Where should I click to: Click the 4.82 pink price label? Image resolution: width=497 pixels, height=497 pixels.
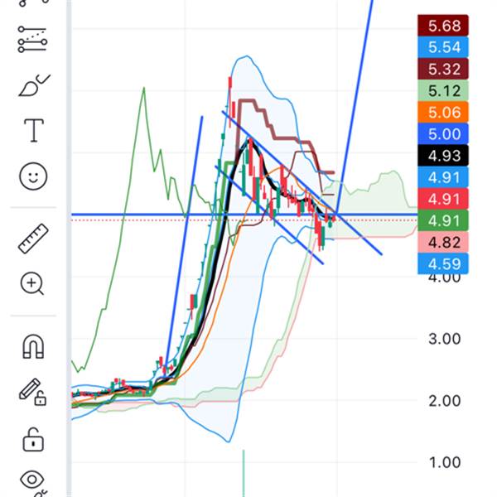(x=443, y=243)
